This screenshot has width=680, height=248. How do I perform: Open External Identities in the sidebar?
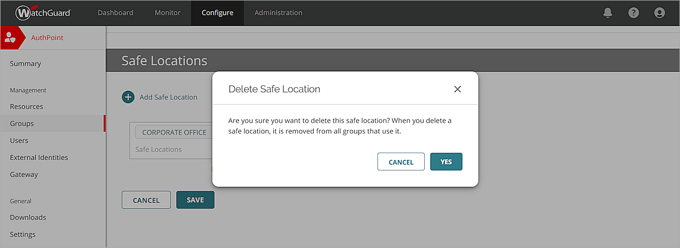(x=39, y=157)
